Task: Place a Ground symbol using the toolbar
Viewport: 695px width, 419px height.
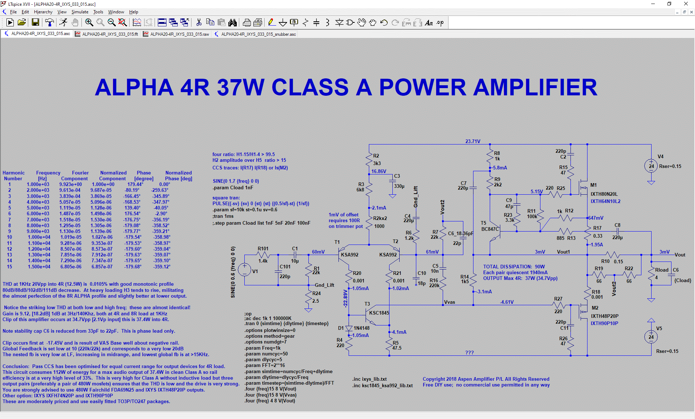Action: click(283, 23)
